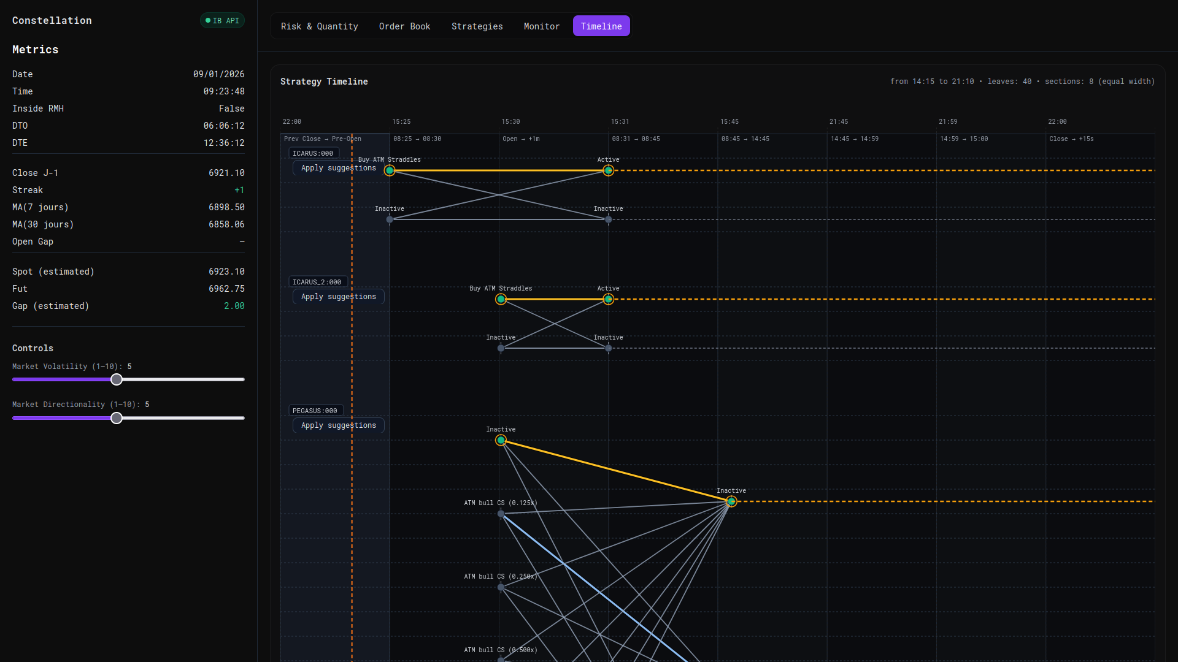Click the Market Volatility slider handle
1178x662 pixels.
coord(117,380)
